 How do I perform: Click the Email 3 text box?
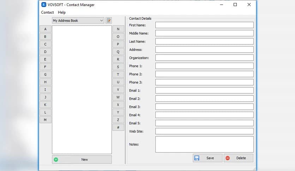pyautogui.click(x=204, y=107)
